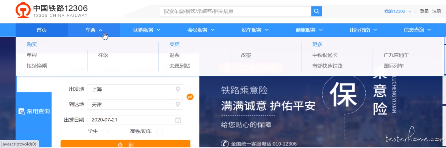Expand the 会员服务 menu

201,30
